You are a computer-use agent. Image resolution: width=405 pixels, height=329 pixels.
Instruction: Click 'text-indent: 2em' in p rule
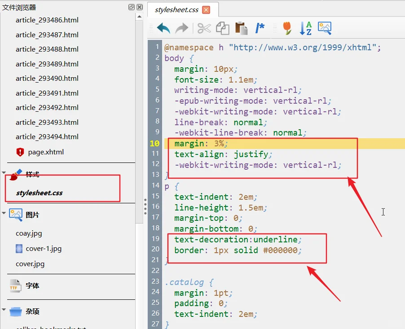pos(216,197)
